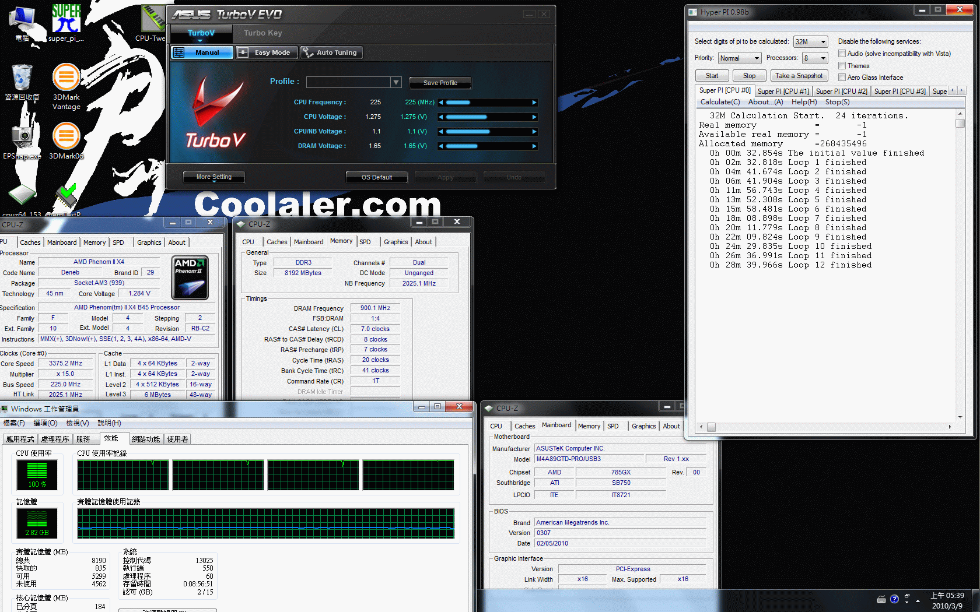This screenshot has width=980, height=612.
Task: Click Take a Snapshot button
Action: coord(799,76)
